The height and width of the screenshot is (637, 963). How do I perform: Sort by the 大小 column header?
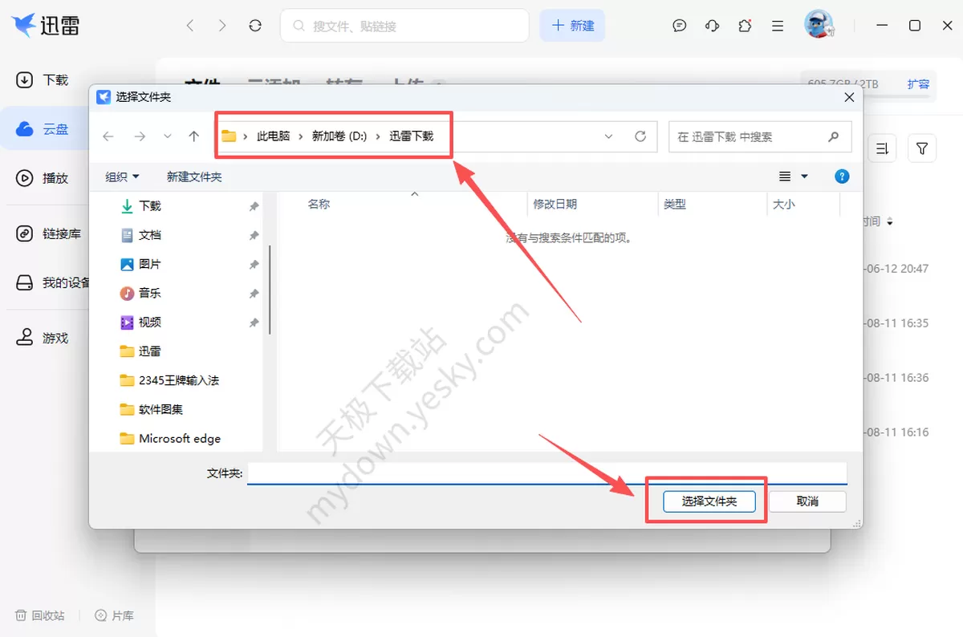pos(784,204)
